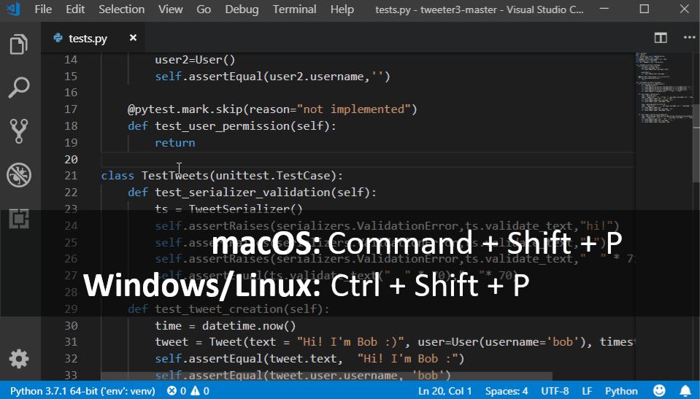Open the File menu
Image resolution: width=700 pixels, height=399 pixels.
43,9
